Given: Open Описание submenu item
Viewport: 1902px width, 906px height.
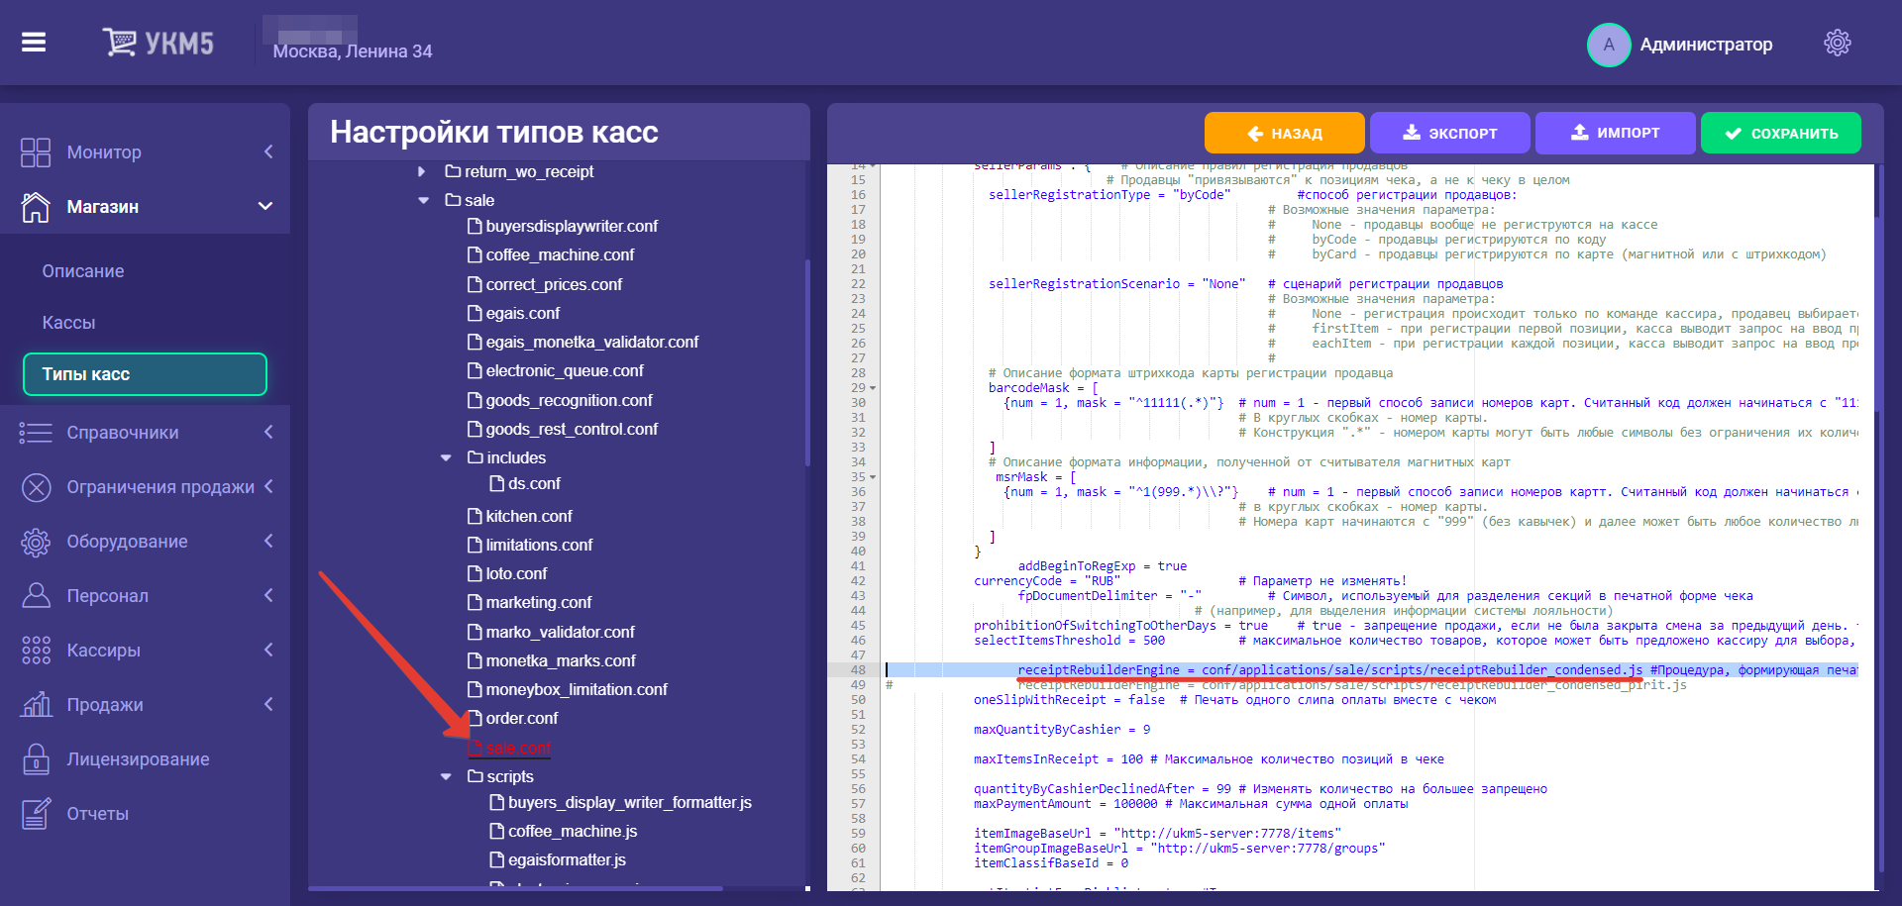Looking at the screenshot, I should point(83,271).
